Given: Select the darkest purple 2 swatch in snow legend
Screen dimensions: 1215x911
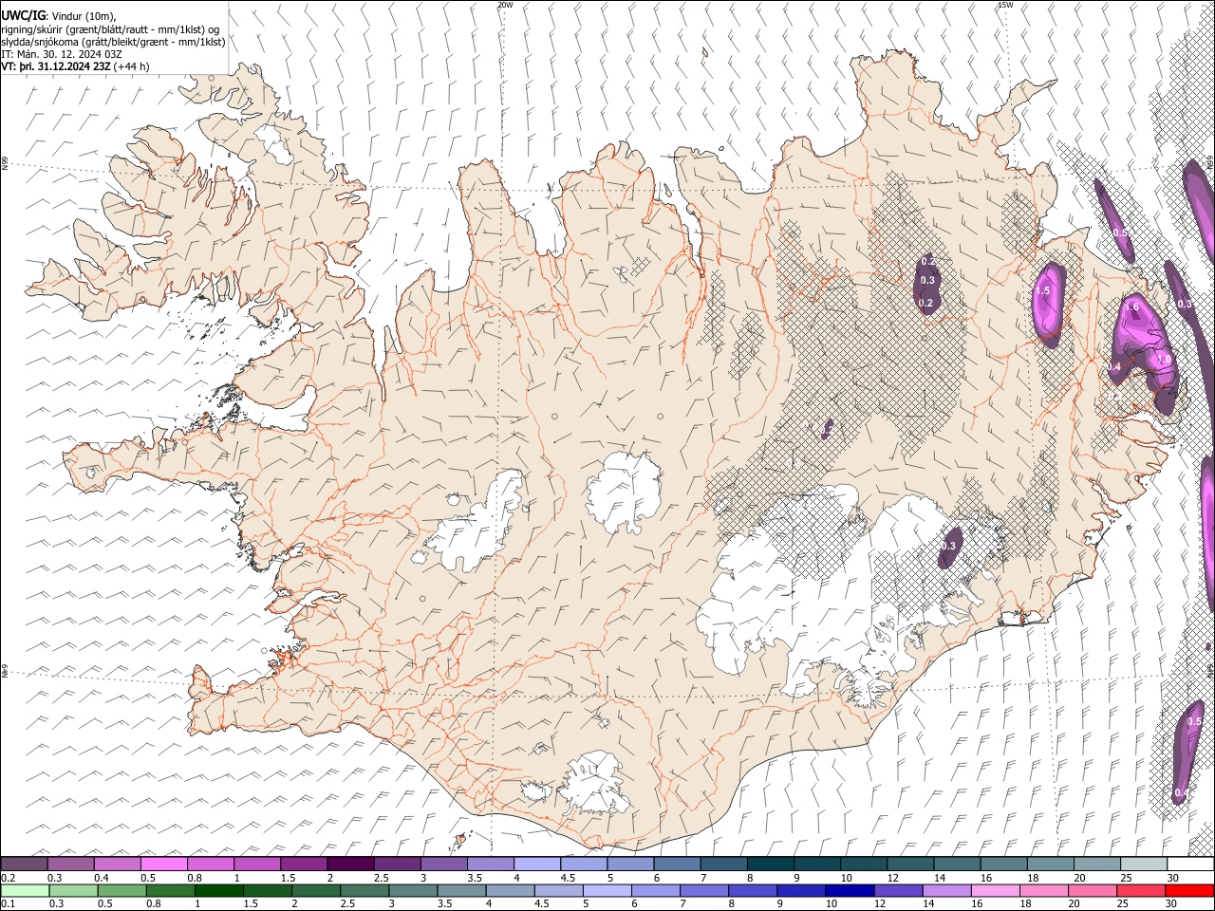Looking at the screenshot, I should [350, 864].
